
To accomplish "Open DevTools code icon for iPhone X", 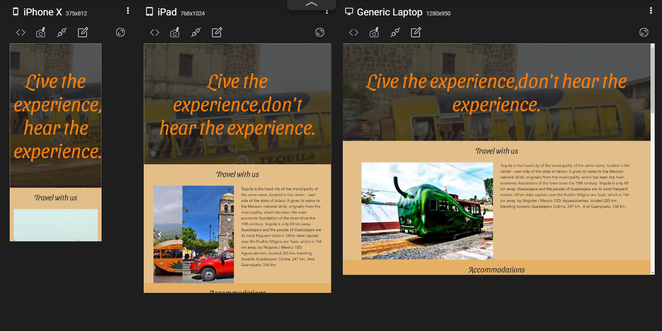I will [x=21, y=32].
